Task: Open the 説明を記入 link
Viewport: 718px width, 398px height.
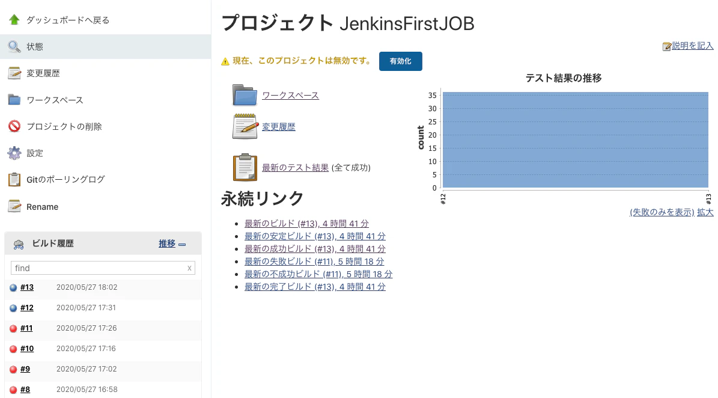Action: click(692, 46)
